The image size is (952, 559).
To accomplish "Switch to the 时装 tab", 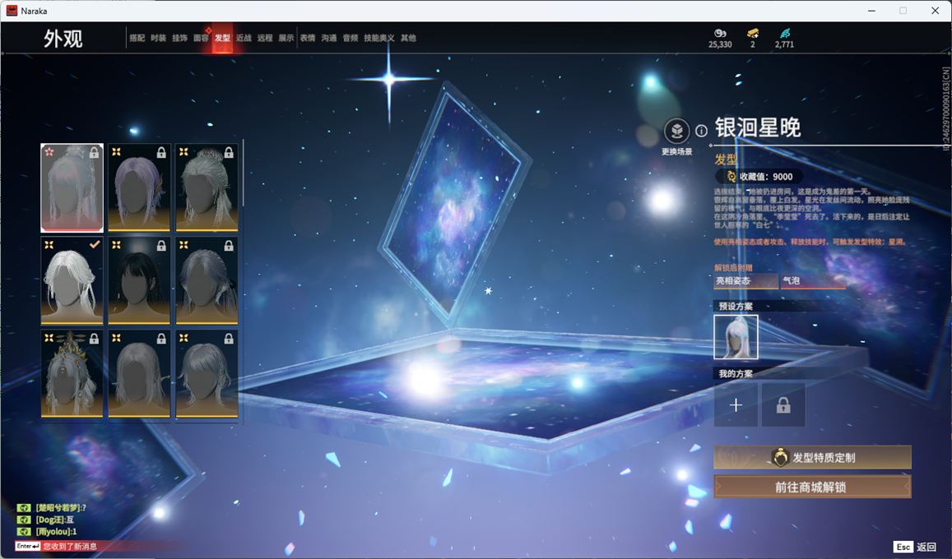I will [x=159, y=38].
